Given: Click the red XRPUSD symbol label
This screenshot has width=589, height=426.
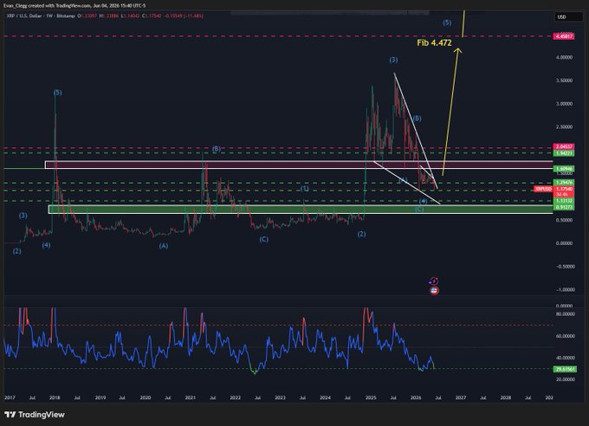Looking at the screenshot, I should (x=543, y=189).
